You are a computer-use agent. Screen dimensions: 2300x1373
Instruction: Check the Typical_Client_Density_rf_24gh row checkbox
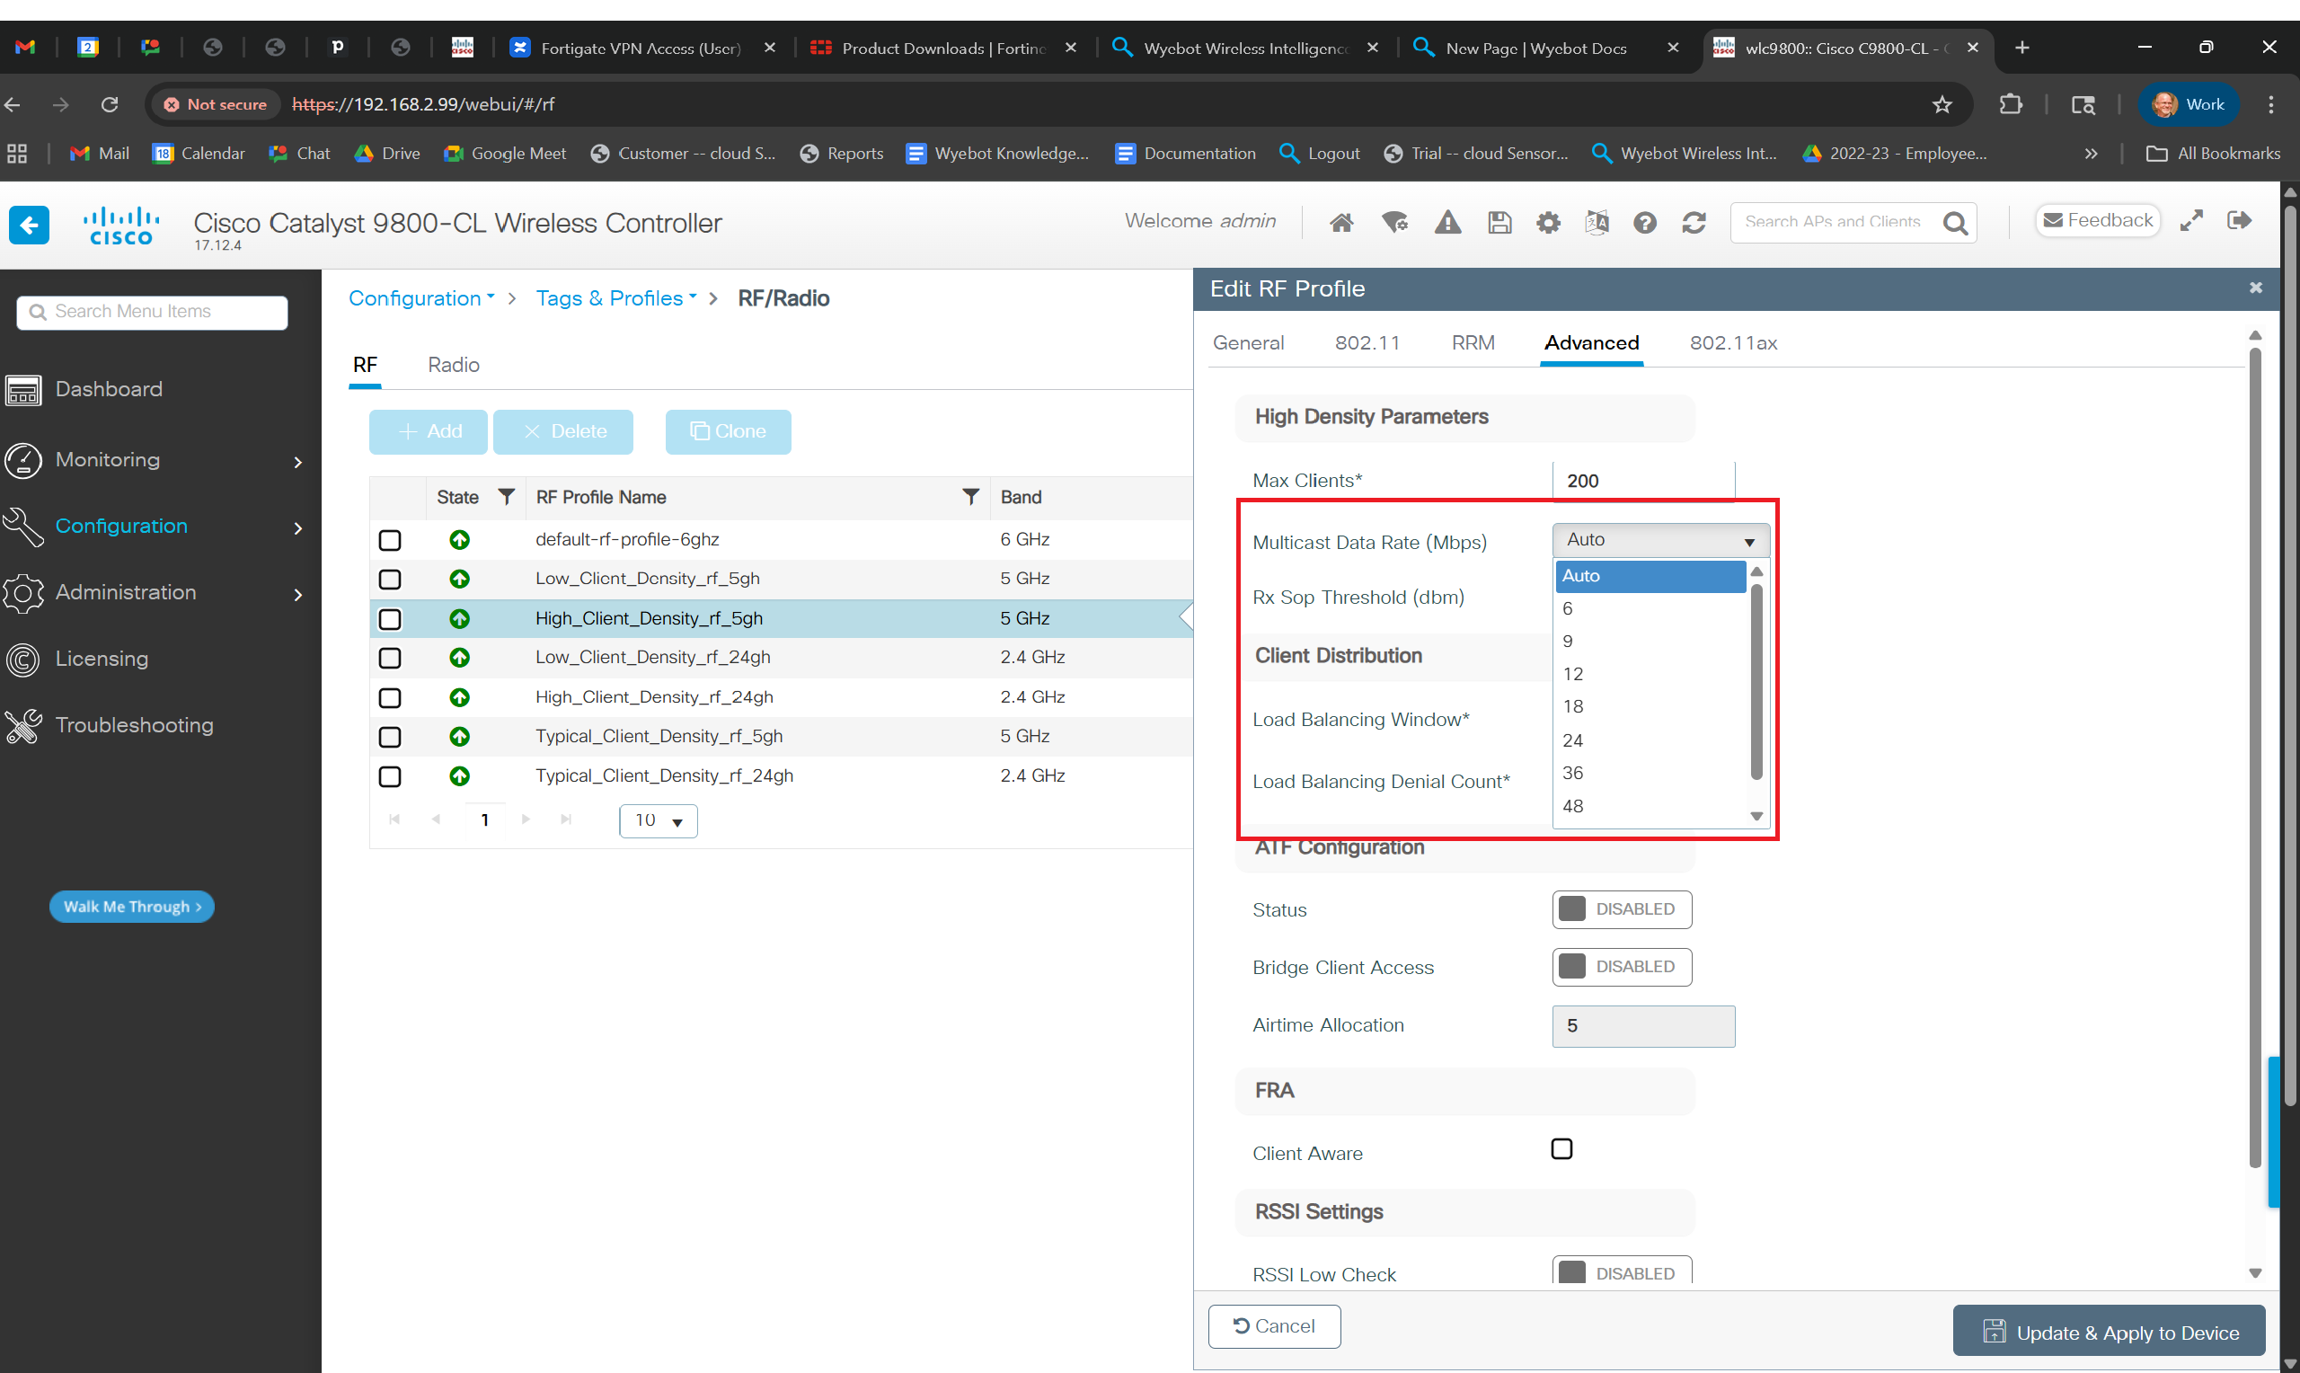(390, 776)
